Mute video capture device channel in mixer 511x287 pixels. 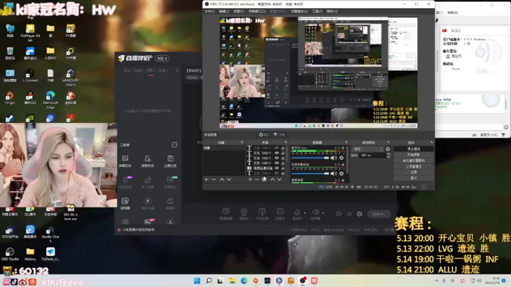(x=333, y=173)
